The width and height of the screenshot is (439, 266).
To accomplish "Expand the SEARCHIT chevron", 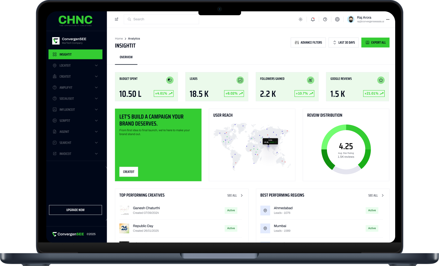I will [x=96, y=143].
